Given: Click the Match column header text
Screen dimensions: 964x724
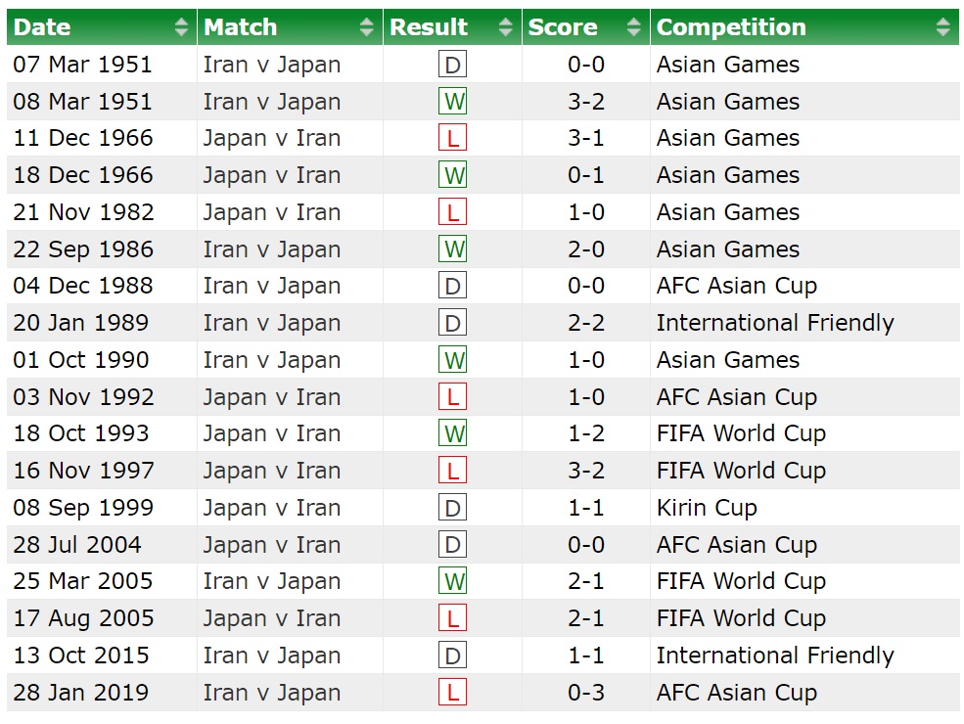Looking at the screenshot, I should [241, 27].
